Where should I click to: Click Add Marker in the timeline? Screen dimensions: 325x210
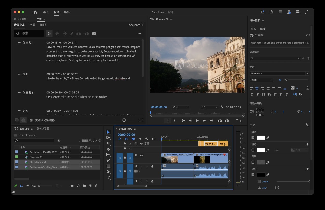[x=140, y=139]
